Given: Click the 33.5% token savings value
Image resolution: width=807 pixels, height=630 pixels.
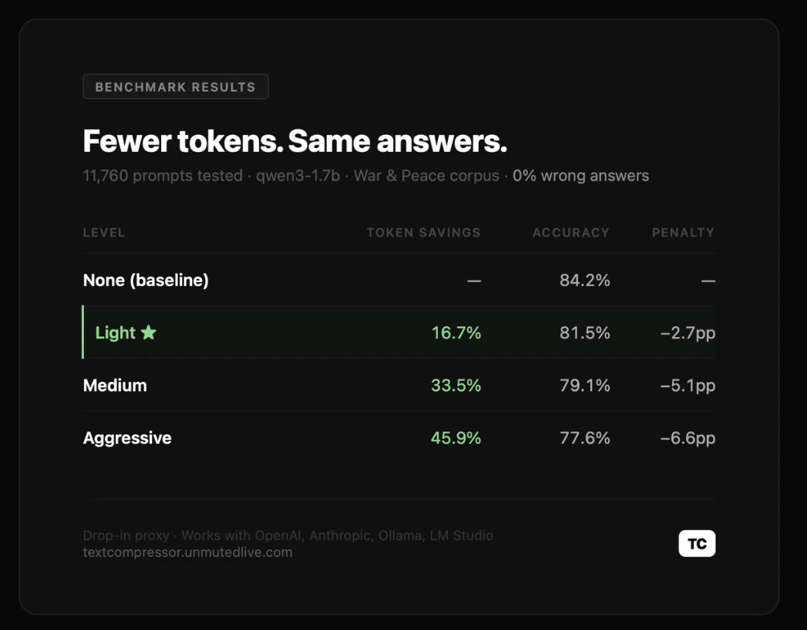Looking at the screenshot, I should point(456,385).
